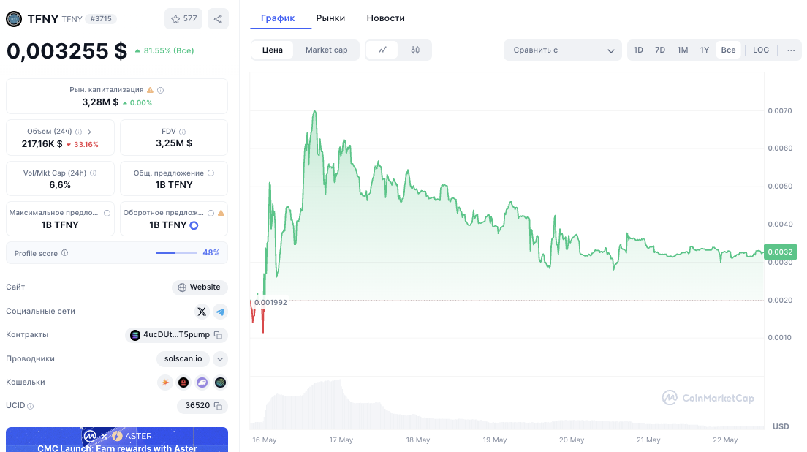The height and width of the screenshot is (452, 807).
Task: Copy the contract address 4ucDUt...T5pump
Action: click(219, 335)
